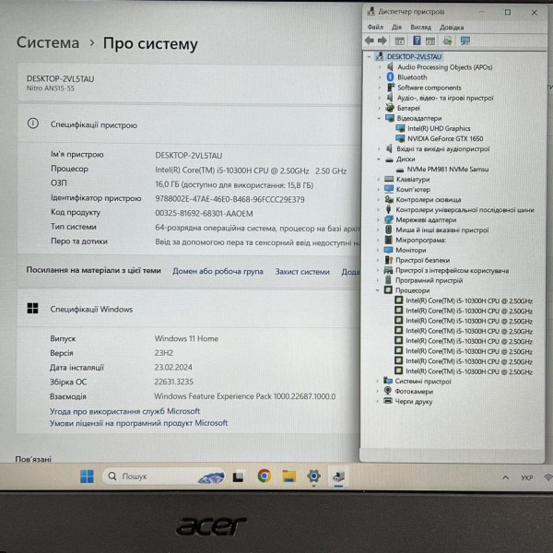Open the Дія menu
This screenshot has width=553, height=553.
(x=396, y=27)
